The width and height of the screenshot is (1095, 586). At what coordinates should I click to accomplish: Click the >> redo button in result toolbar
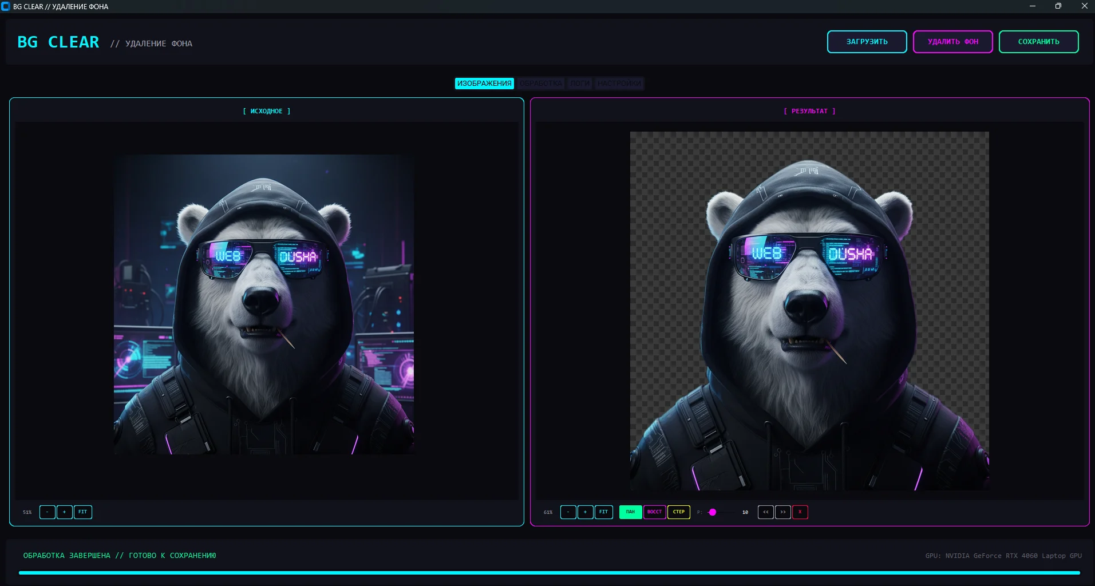coord(783,512)
